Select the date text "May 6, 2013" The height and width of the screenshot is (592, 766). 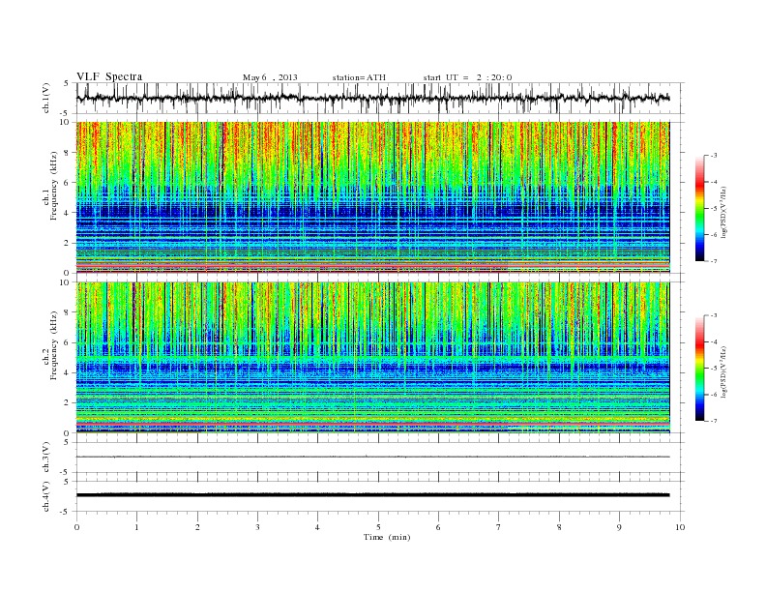[x=270, y=77]
